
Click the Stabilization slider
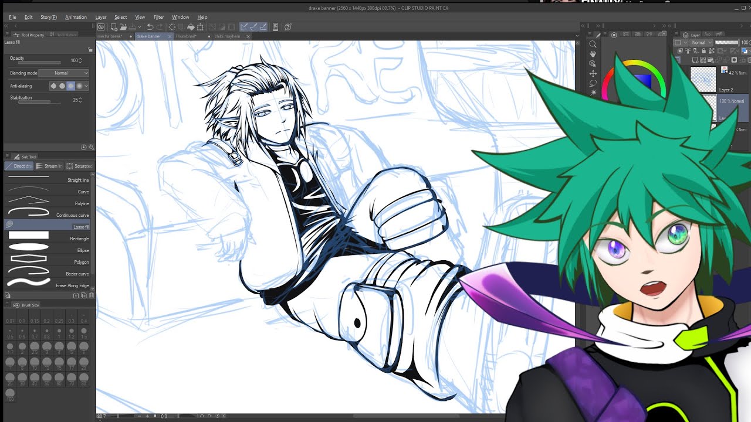pos(39,102)
